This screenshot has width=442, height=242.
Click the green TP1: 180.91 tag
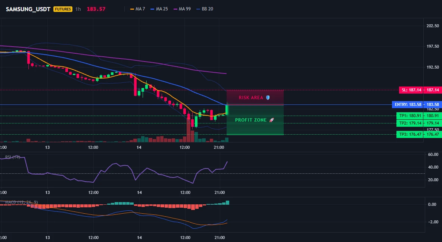410,116
